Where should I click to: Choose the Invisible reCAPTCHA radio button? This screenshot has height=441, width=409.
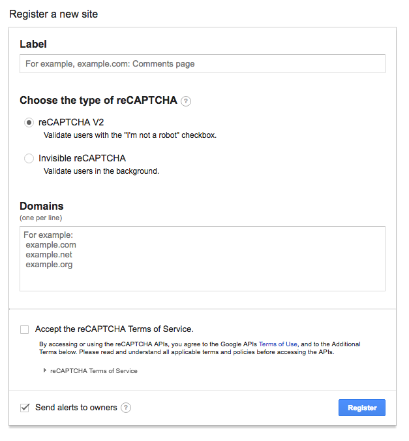pos(29,158)
